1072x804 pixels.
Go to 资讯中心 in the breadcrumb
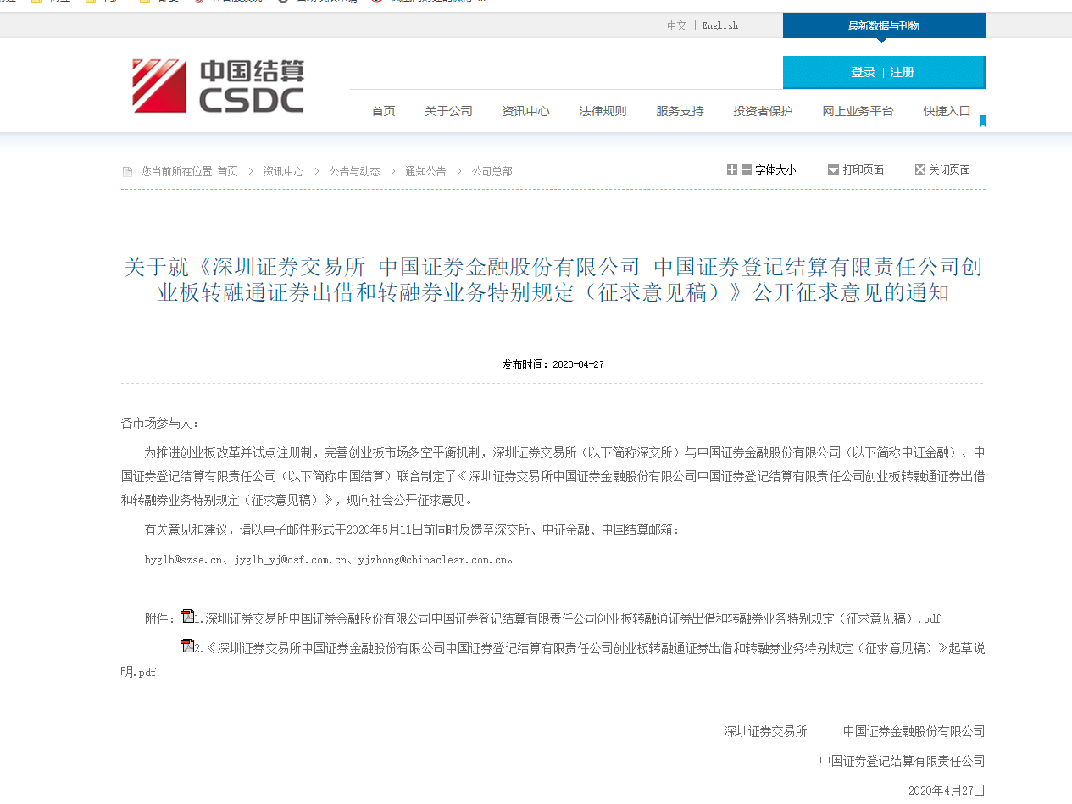tap(283, 171)
